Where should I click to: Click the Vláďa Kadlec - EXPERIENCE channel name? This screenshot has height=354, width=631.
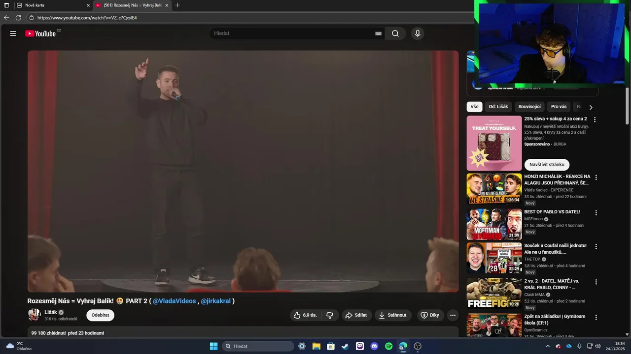[549, 190]
